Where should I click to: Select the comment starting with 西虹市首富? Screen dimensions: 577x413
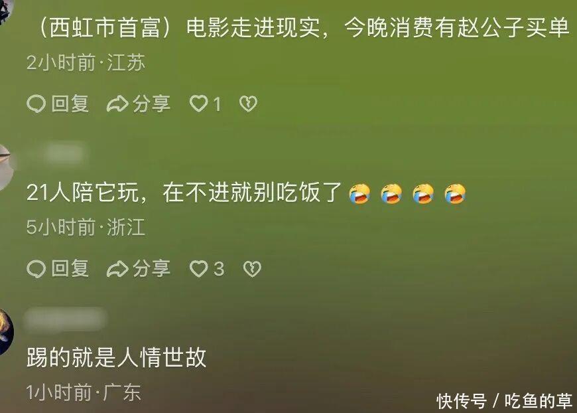(x=303, y=28)
